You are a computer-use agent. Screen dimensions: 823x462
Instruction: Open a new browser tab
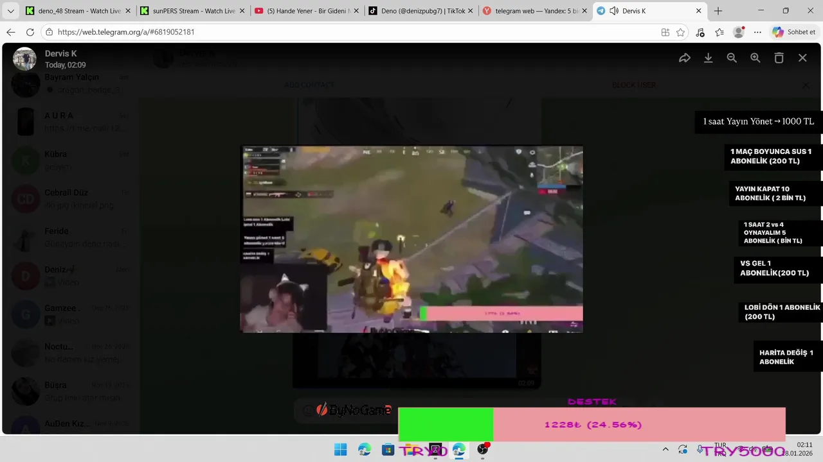718,11
